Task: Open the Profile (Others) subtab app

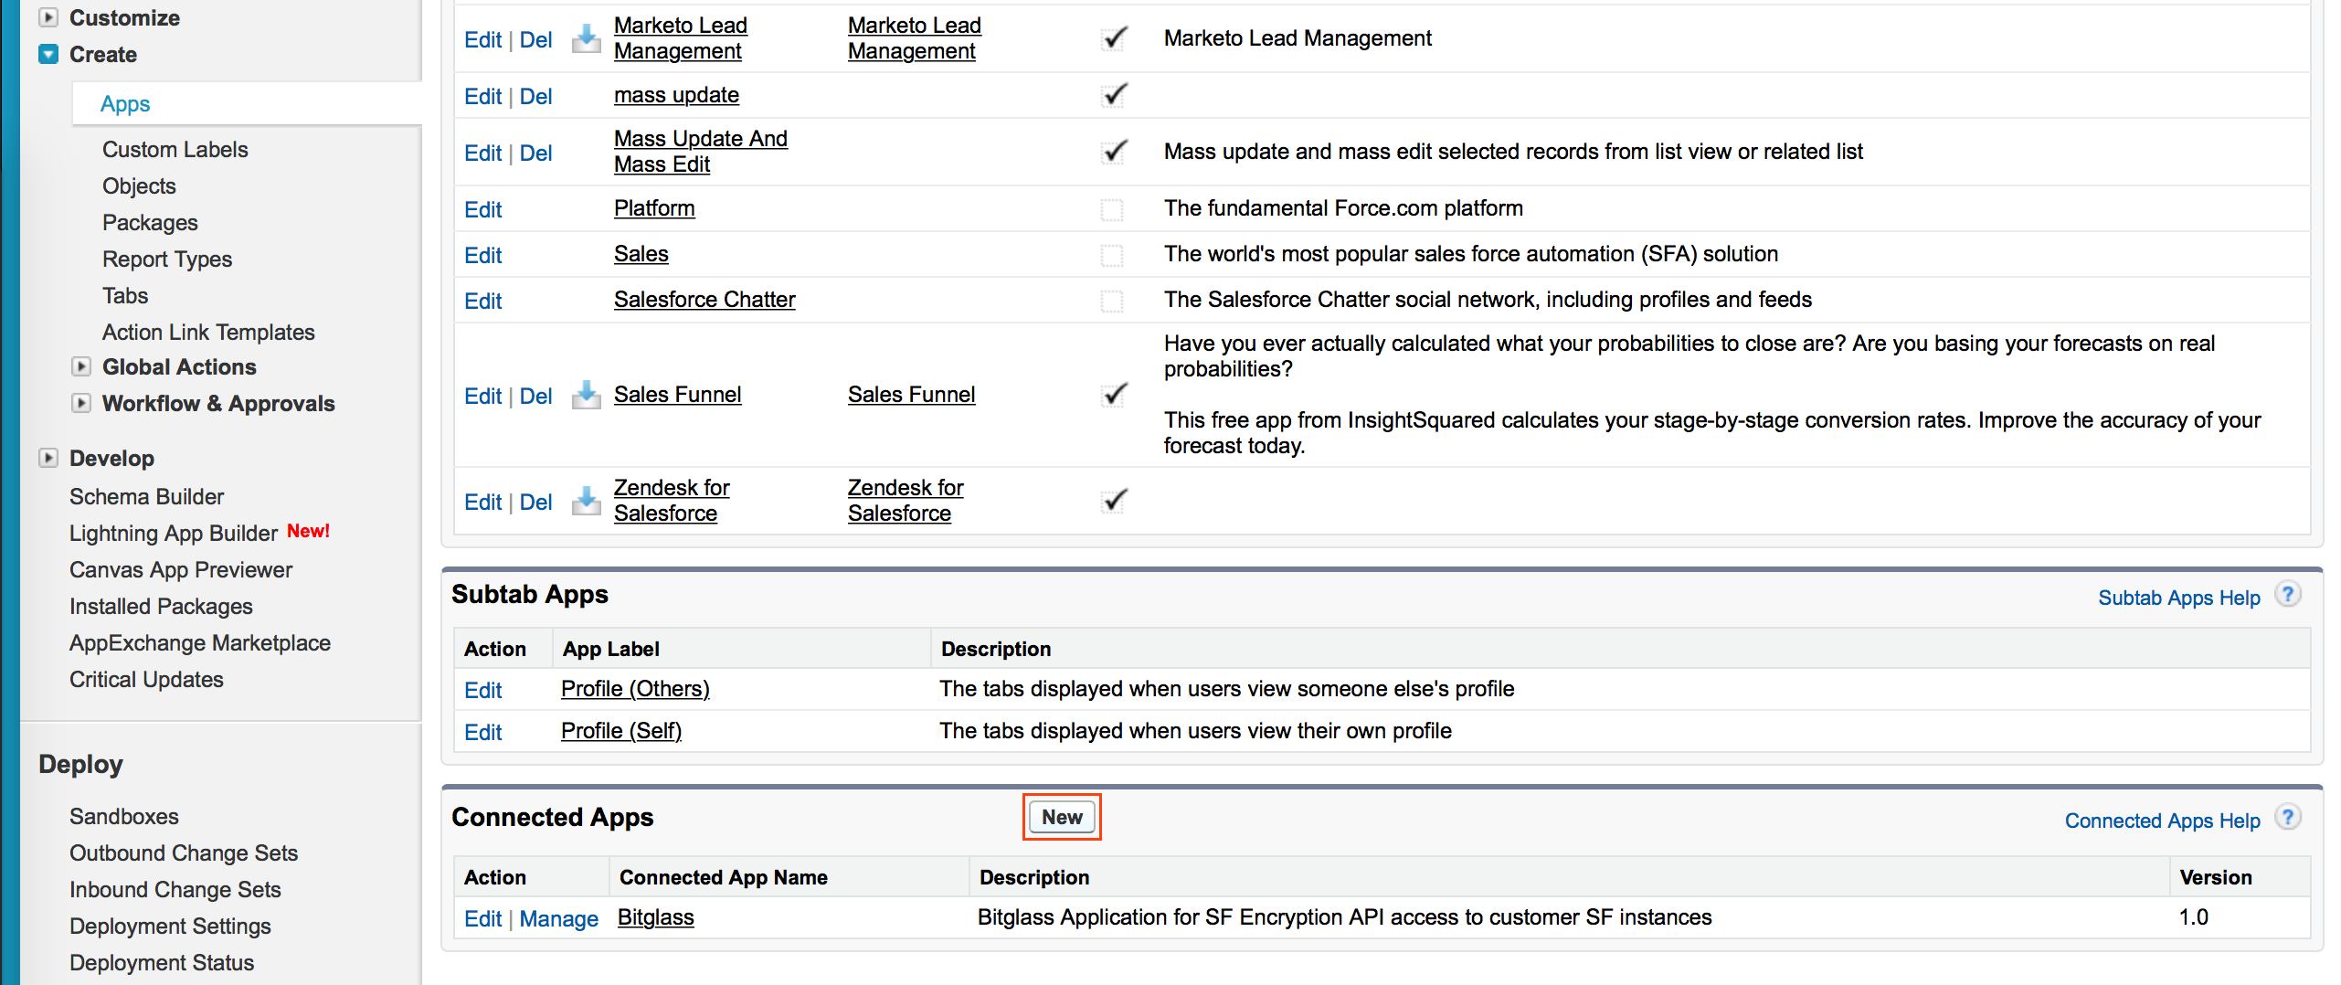Action: [635, 688]
